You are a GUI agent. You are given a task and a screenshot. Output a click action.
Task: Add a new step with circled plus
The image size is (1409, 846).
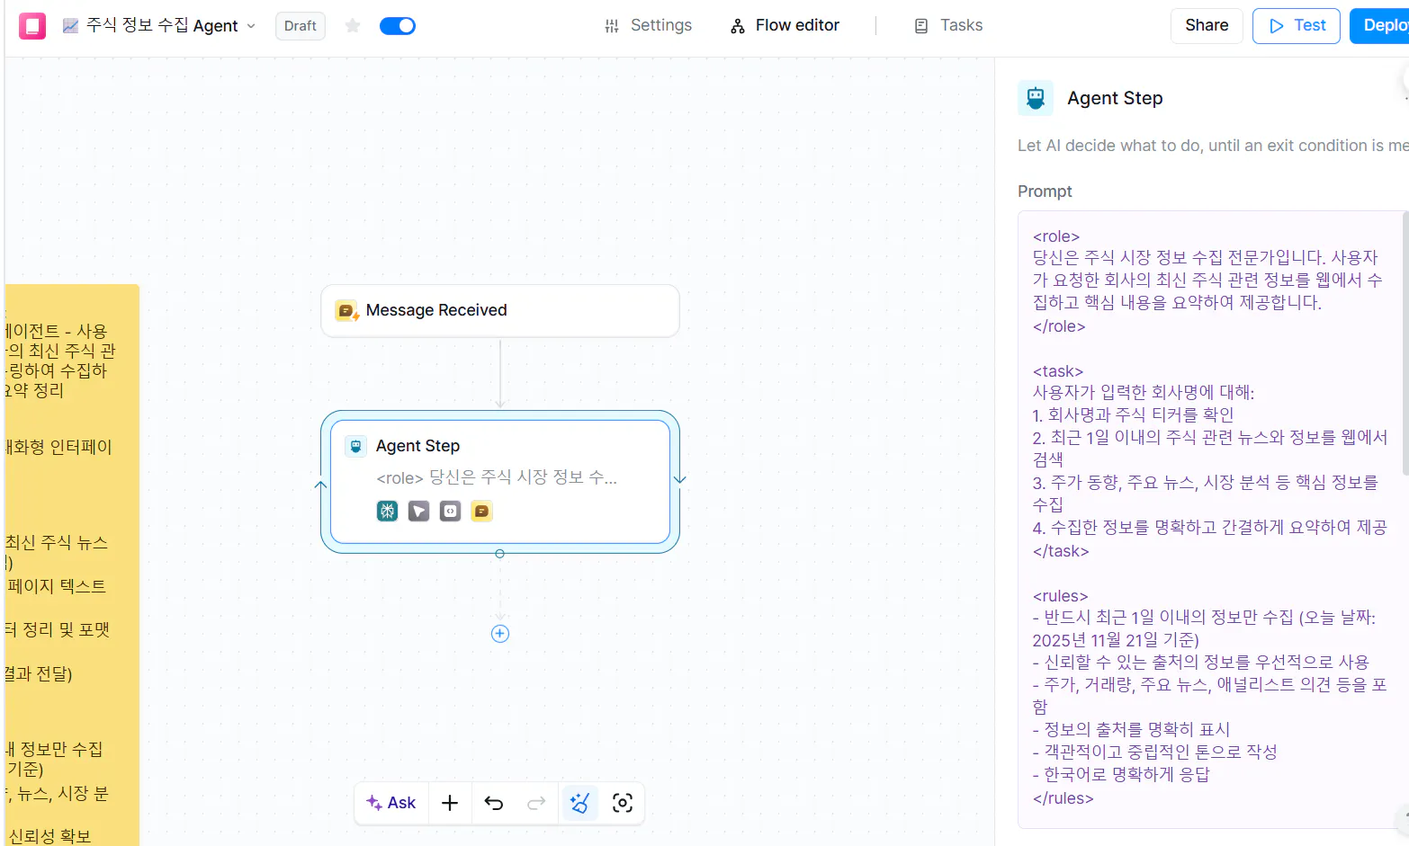tap(500, 634)
